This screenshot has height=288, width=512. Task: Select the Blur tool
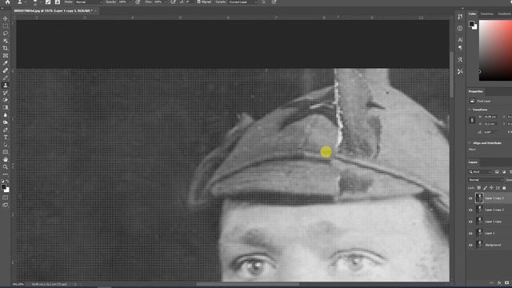(x=6, y=115)
